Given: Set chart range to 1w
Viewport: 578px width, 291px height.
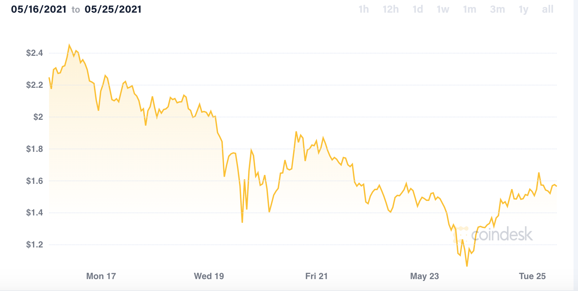Looking at the screenshot, I should pyautogui.click(x=443, y=9).
